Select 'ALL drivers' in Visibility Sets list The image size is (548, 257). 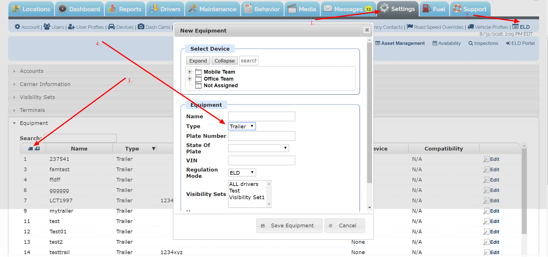pyautogui.click(x=244, y=184)
